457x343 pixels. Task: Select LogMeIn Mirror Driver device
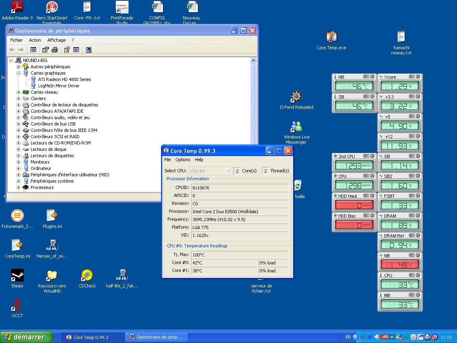(x=59, y=86)
